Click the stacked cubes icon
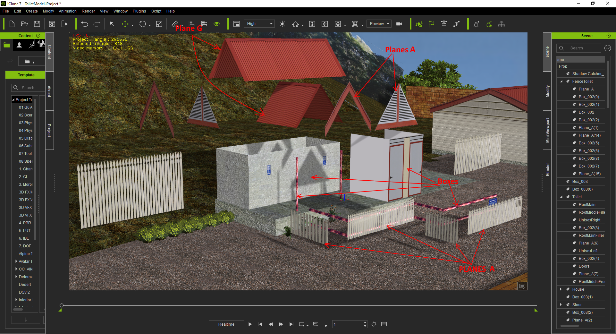This screenshot has width=616, height=334. (502, 24)
